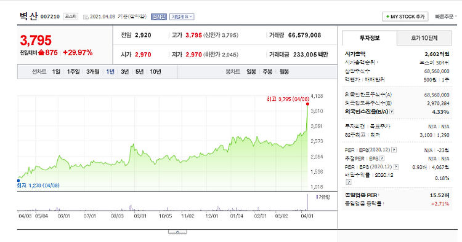Open the 빠른주문 dropdown
The height and width of the screenshot is (242, 462).
(446, 17)
